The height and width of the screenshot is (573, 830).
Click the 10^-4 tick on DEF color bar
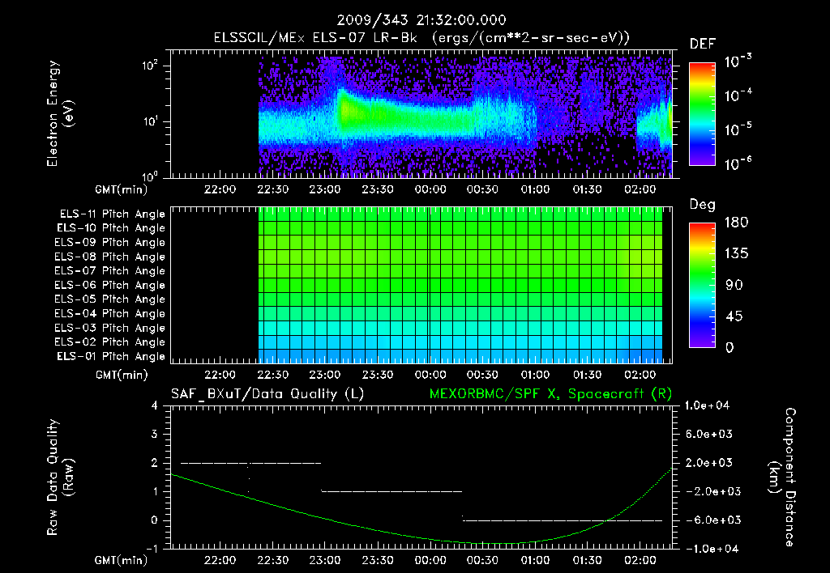(x=738, y=95)
